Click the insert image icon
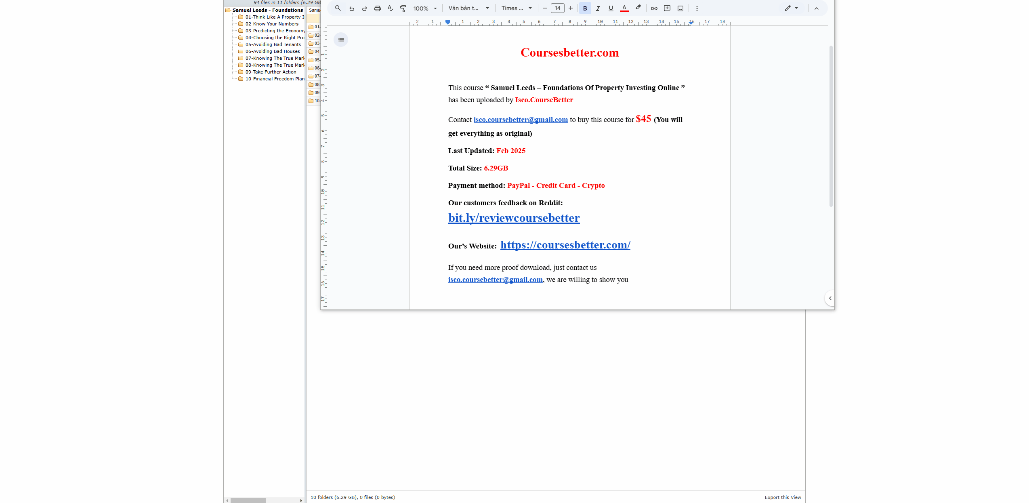 (680, 8)
